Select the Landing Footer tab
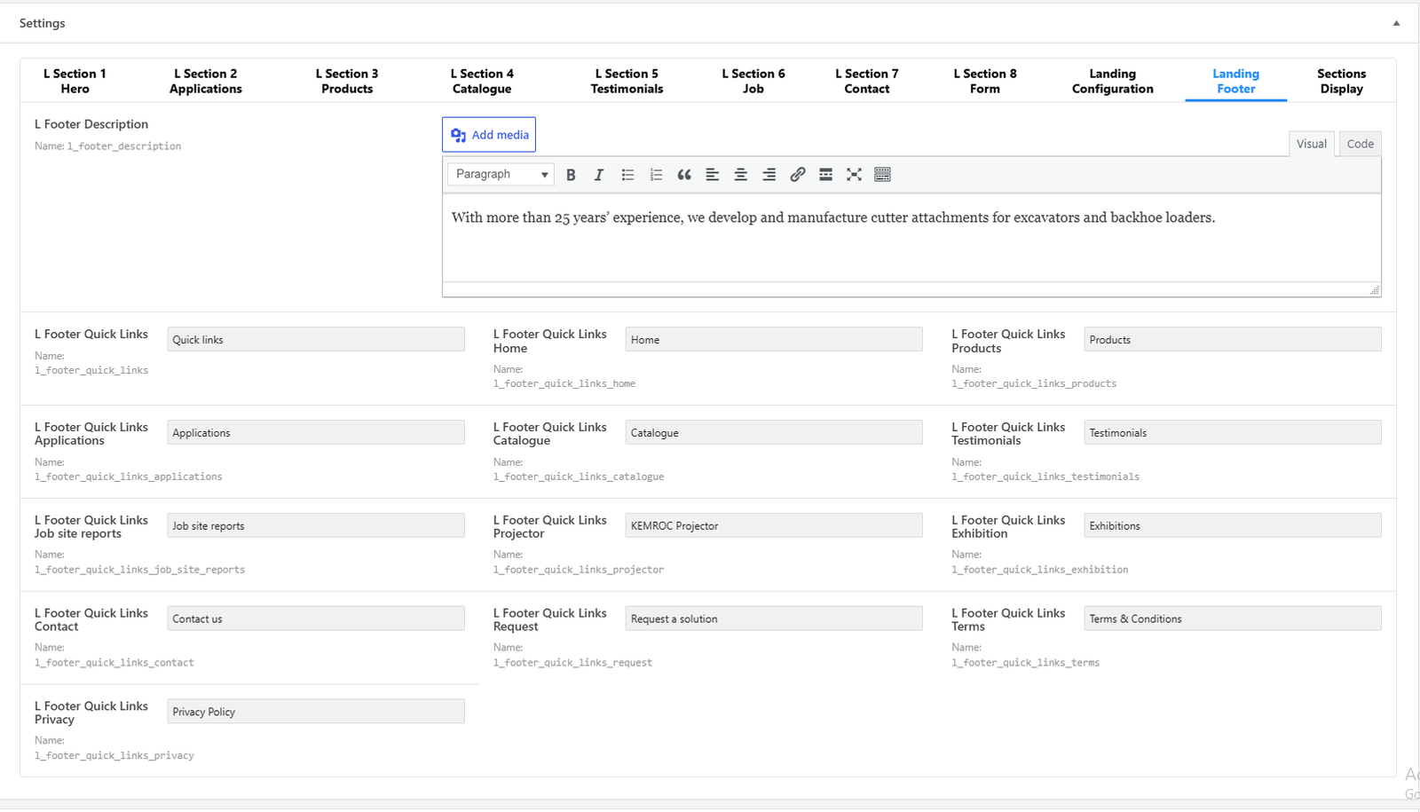This screenshot has height=812, width=1420. 1235,81
